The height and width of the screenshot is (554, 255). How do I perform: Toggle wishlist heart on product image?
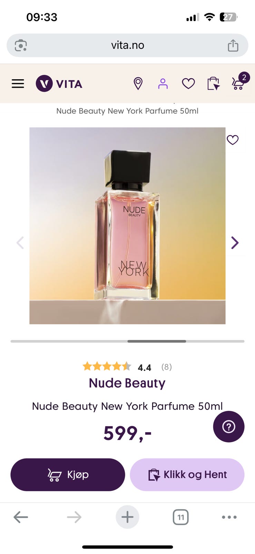(233, 140)
